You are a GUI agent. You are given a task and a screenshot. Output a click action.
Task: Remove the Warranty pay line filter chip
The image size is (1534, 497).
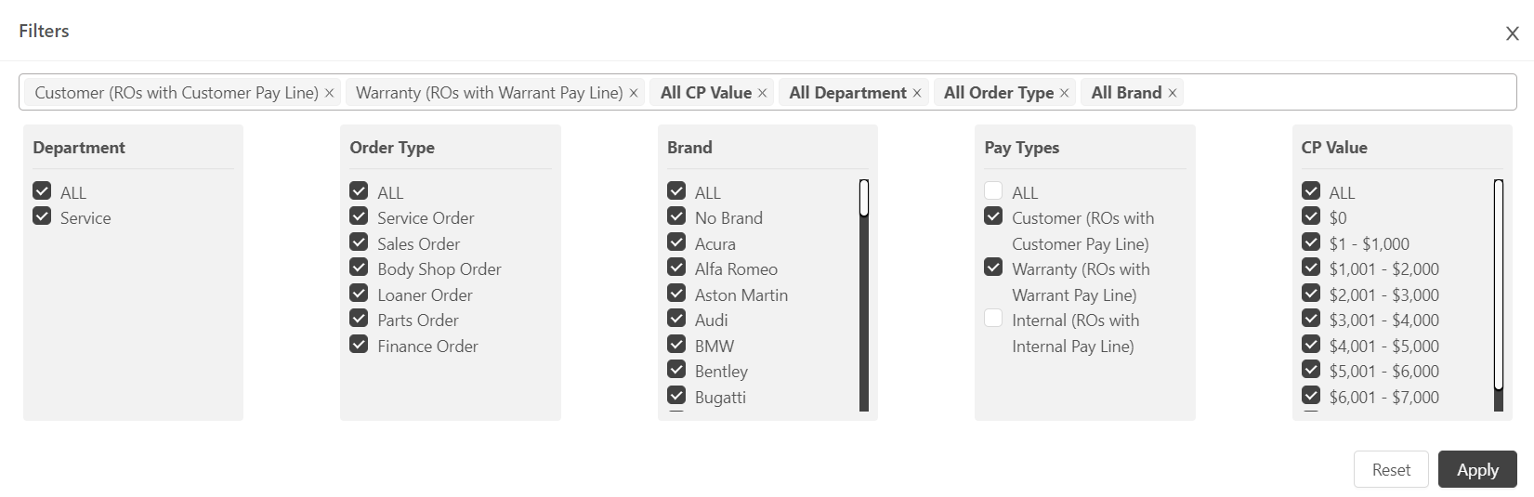coord(634,93)
